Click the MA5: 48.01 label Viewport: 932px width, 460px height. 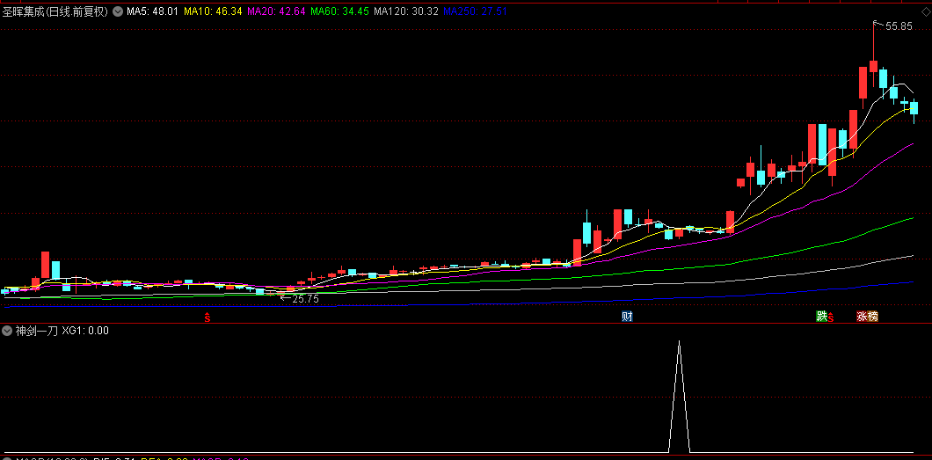[x=151, y=11]
